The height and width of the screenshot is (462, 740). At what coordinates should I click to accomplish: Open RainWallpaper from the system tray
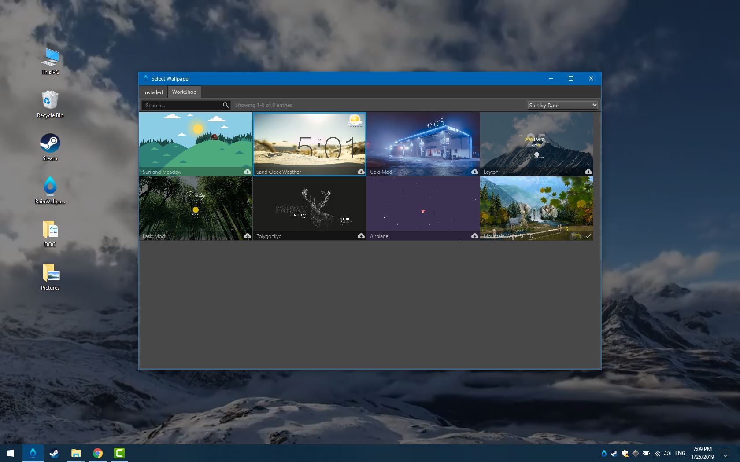tap(604, 453)
